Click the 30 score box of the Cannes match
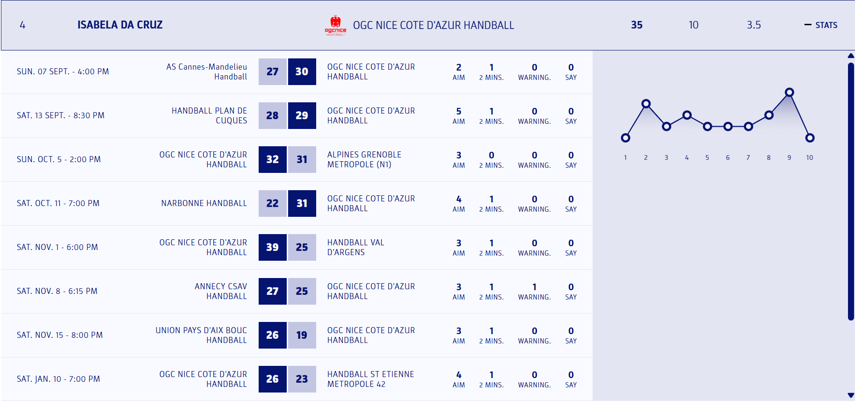The height and width of the screenshot is (414, 855). click(x=302, y=71)
